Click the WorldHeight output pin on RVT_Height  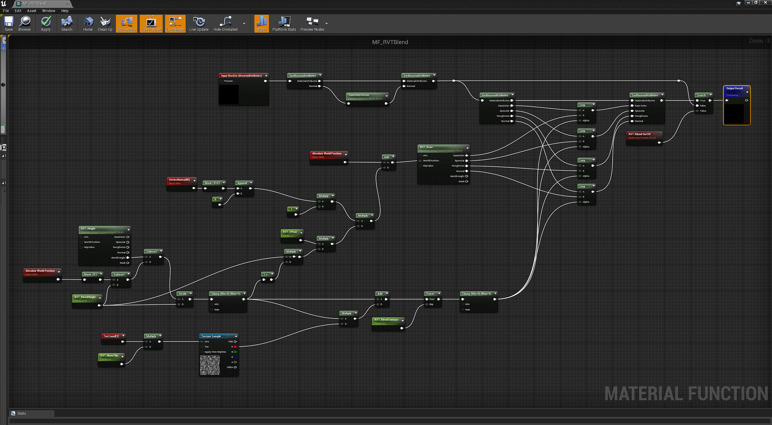[128, 258]
